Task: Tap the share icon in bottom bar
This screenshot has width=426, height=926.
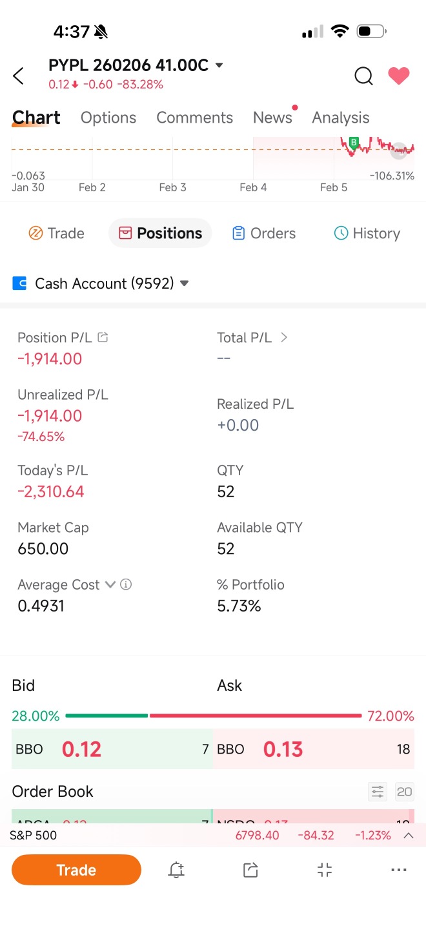Action: click(250, 870)
